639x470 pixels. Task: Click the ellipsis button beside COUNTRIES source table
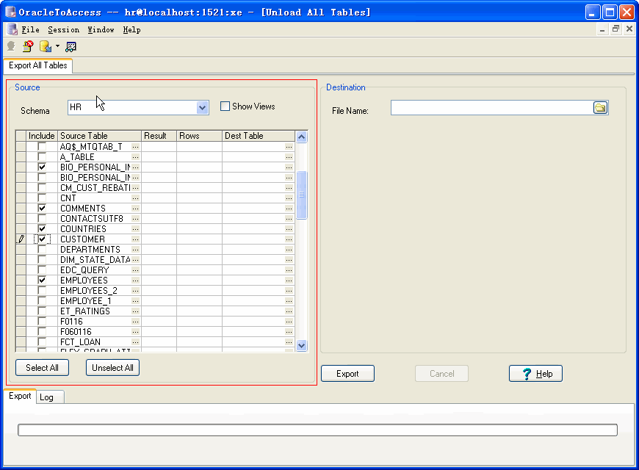[x=136, y=229]
